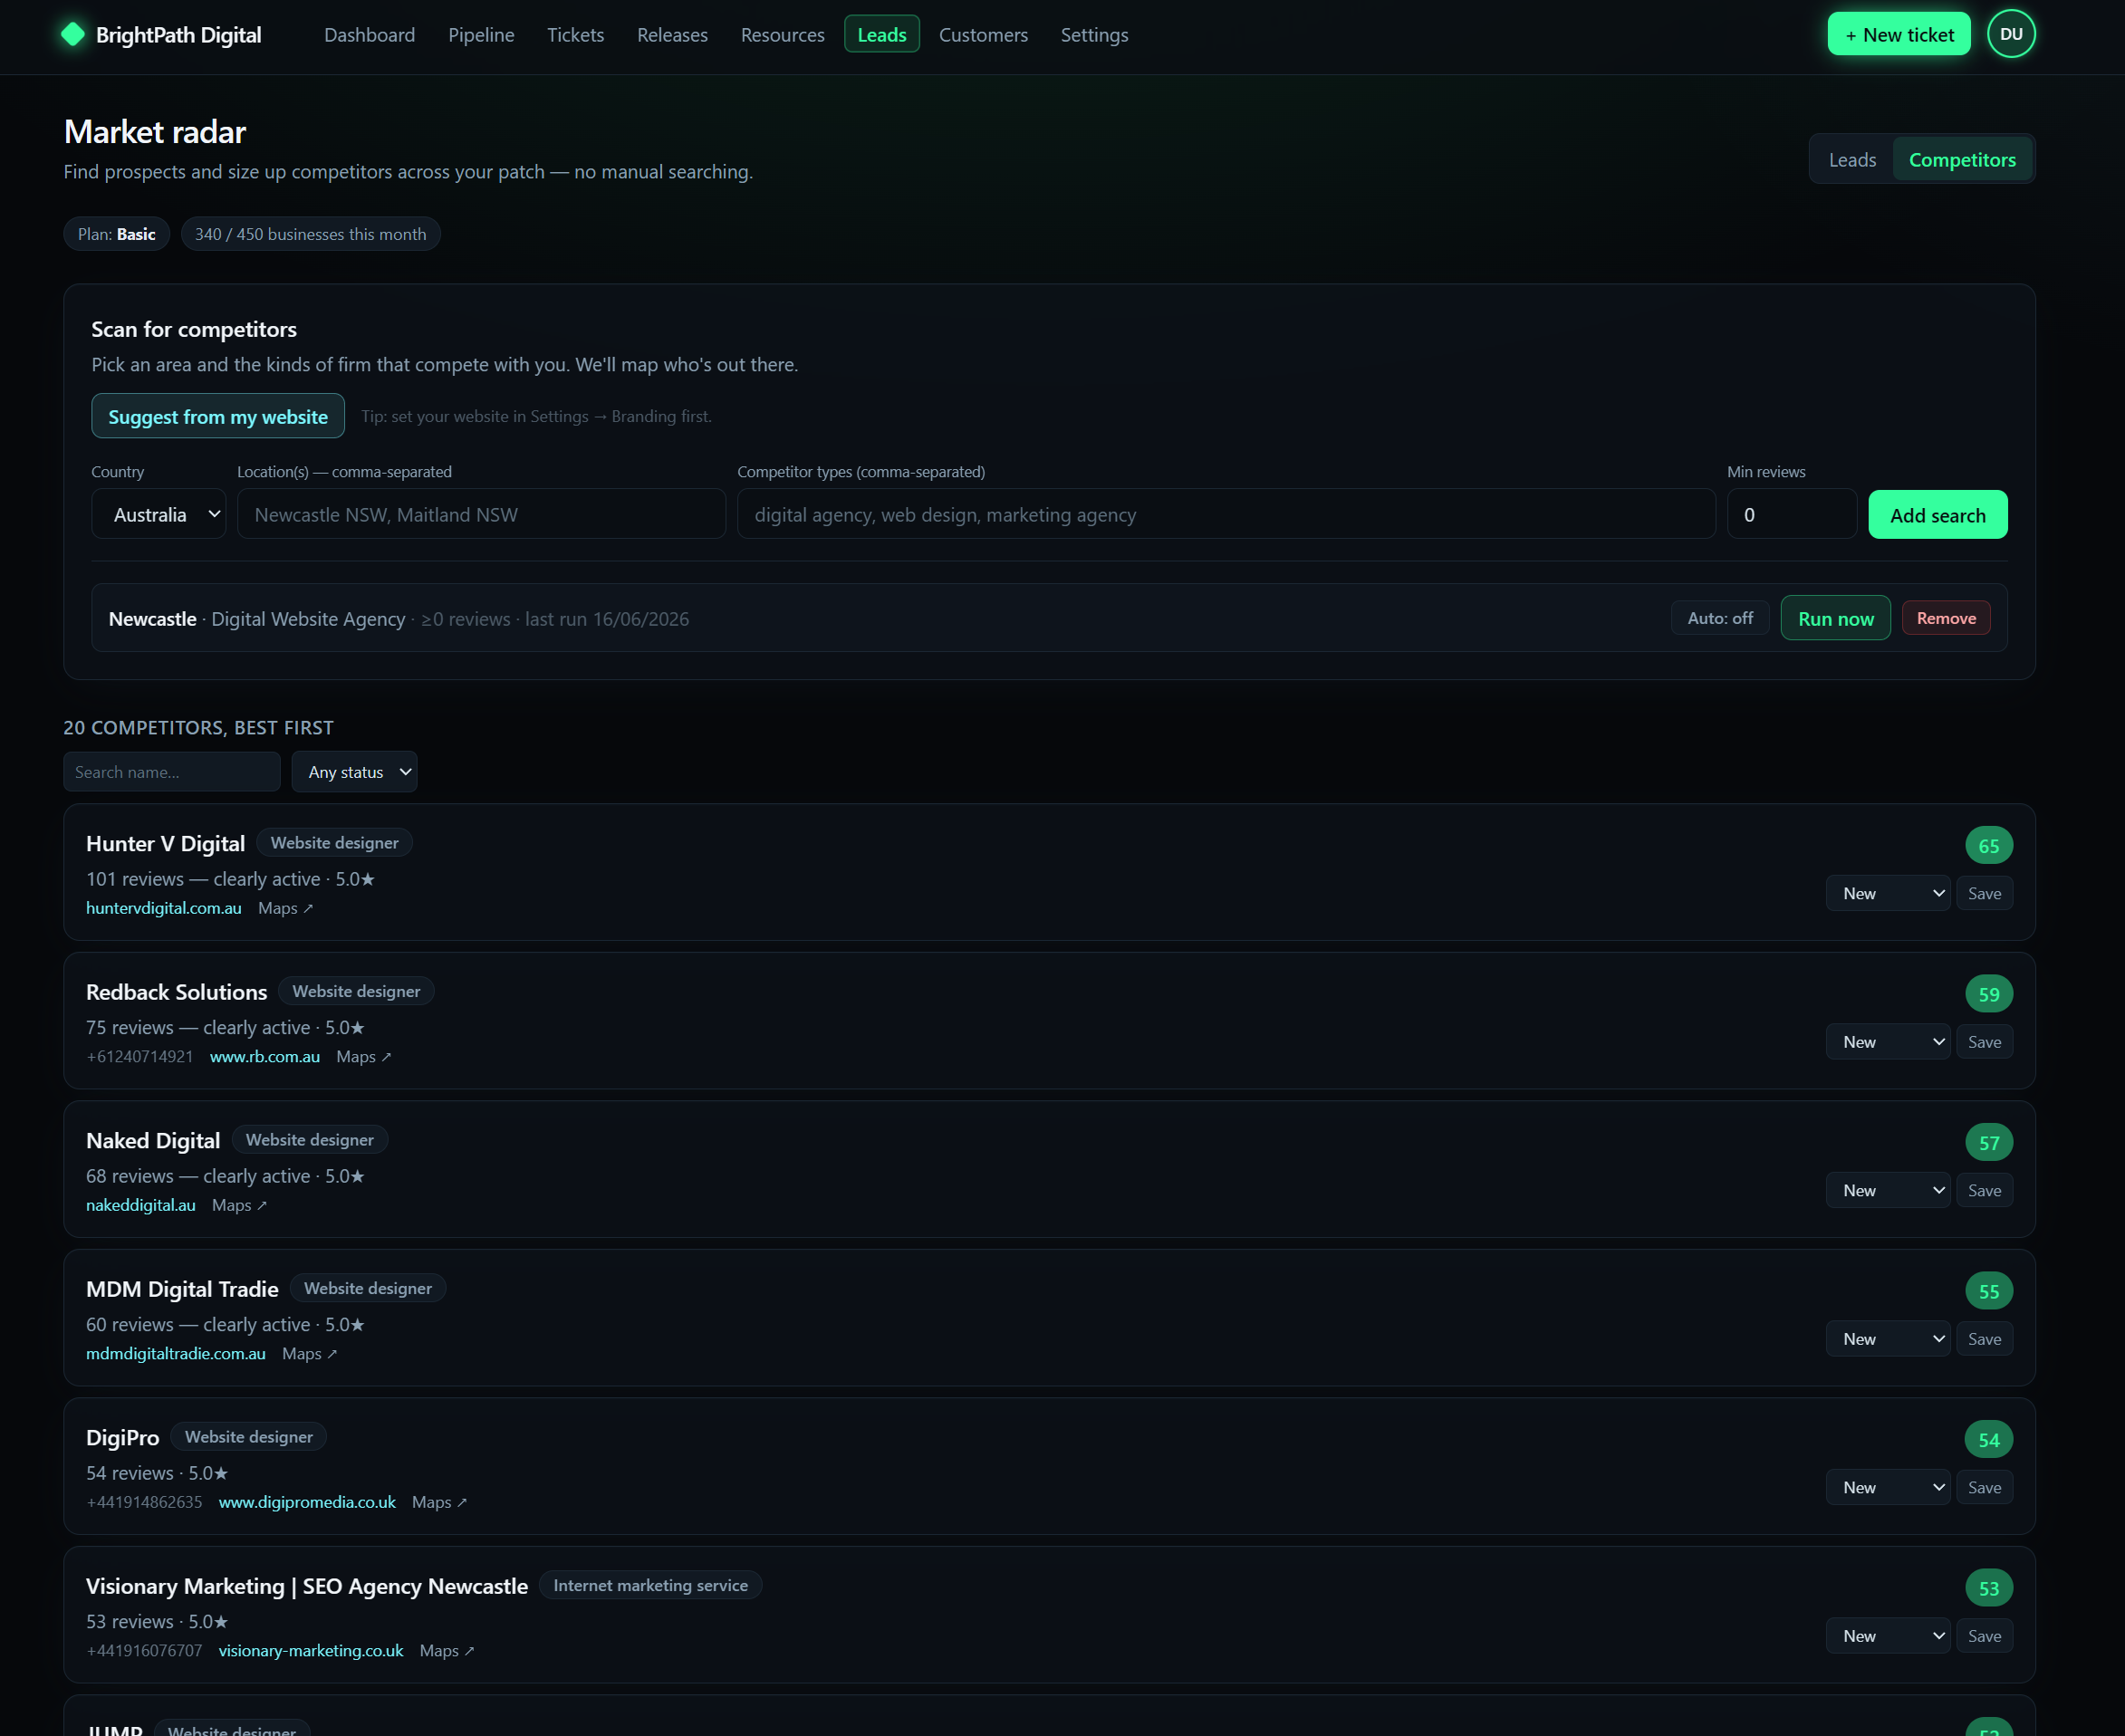The width and height of the screenshot is (2125, 1736).
Task: Switch to the Leads view tab
Action: tap(1852, 160)
